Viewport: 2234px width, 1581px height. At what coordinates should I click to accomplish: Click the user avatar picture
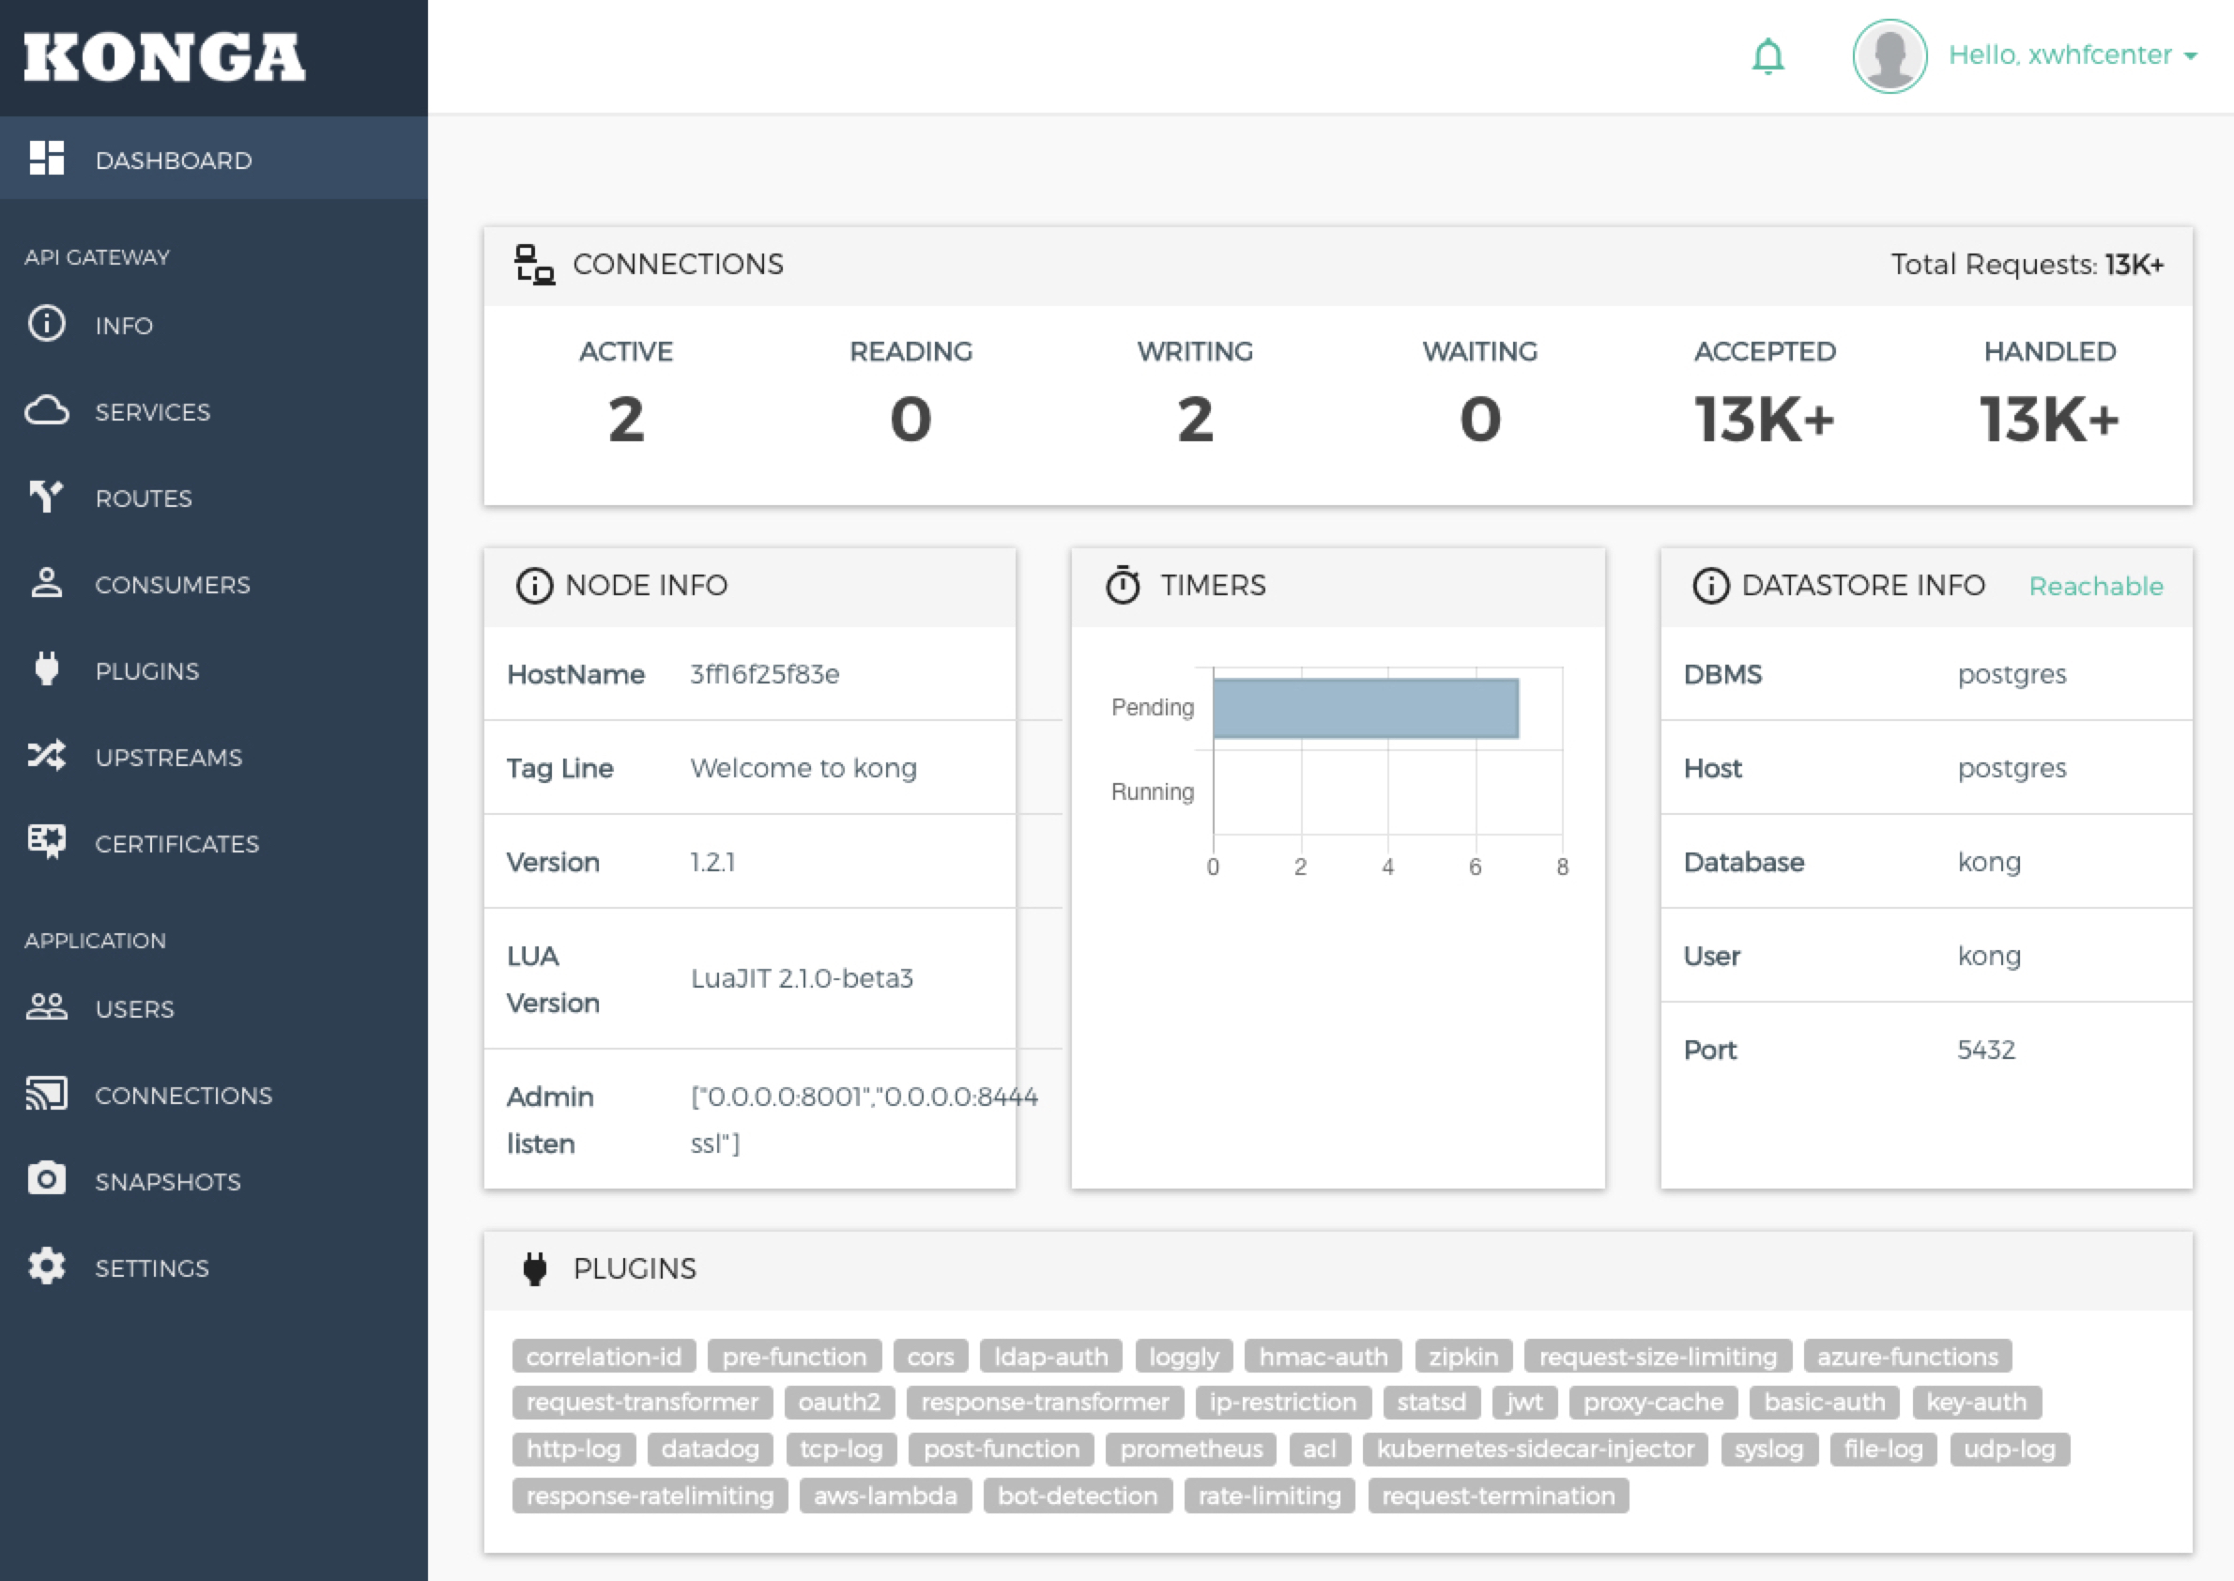[x=1889, y=56]
